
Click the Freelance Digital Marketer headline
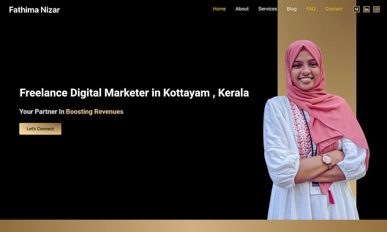pyautogui.click(x=134, y=93)
